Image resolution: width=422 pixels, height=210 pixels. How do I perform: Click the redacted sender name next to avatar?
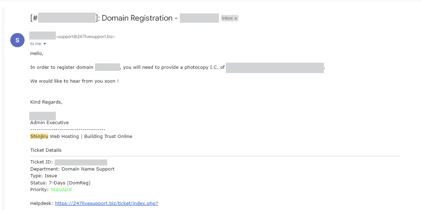[42, 36]
